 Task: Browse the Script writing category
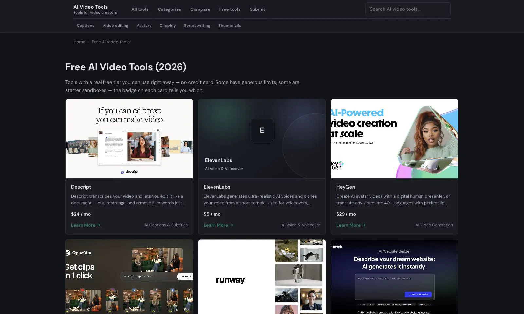point(197,26)
